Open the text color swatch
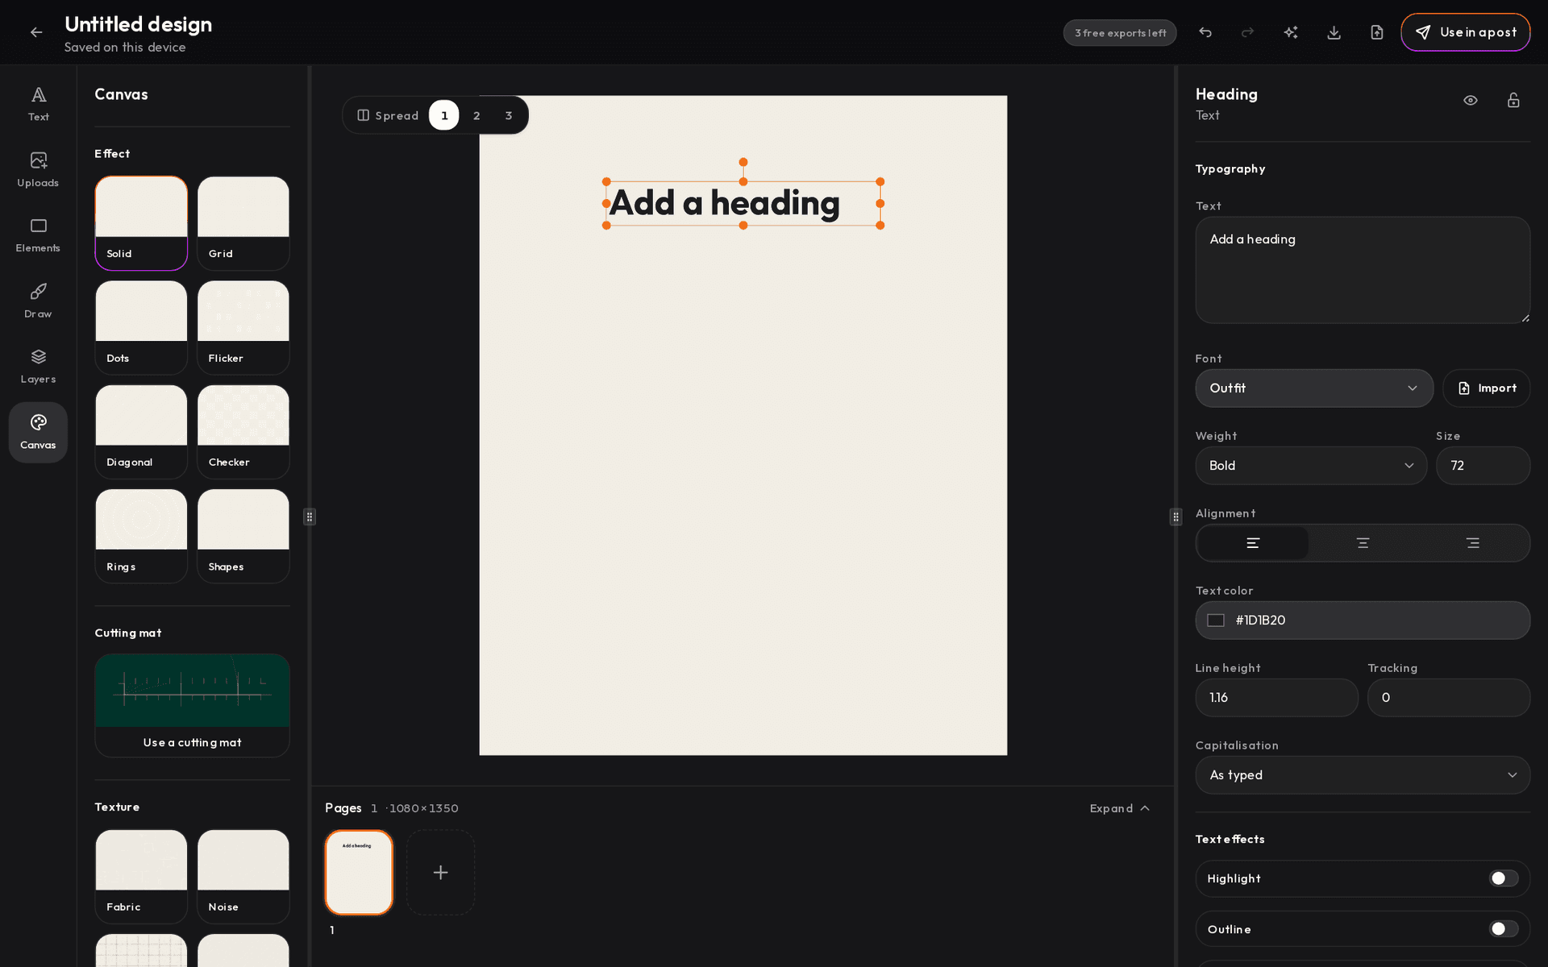 pyautogui.click(x=1216, y=620)
